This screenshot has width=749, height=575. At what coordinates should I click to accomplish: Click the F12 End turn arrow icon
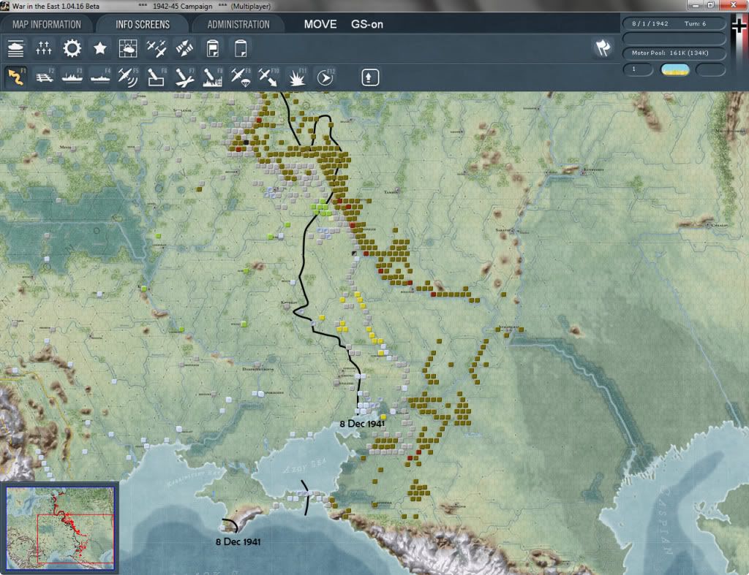tap(325, 77)
